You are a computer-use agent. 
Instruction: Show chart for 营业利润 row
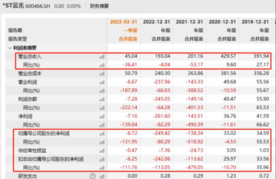click(102, 82)
